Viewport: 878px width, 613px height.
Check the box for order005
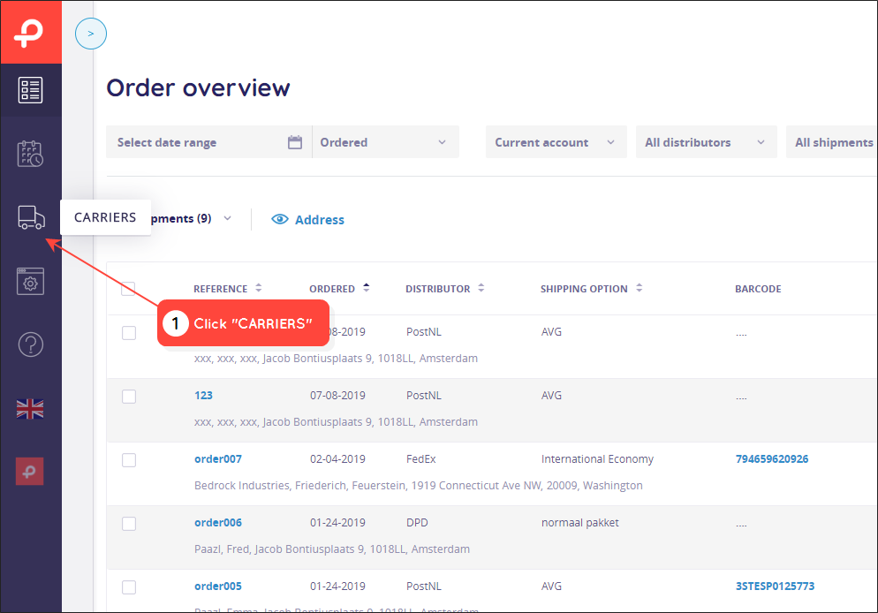click(x=129, y=587)
